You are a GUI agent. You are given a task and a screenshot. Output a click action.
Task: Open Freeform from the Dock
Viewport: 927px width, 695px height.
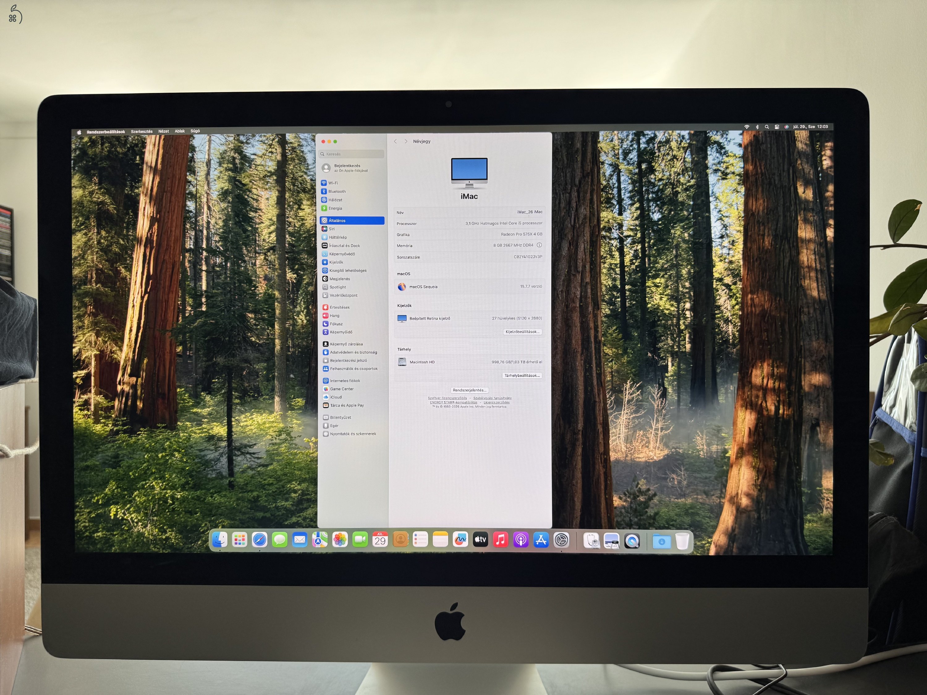pyautogui.click(x=460, y=540)
